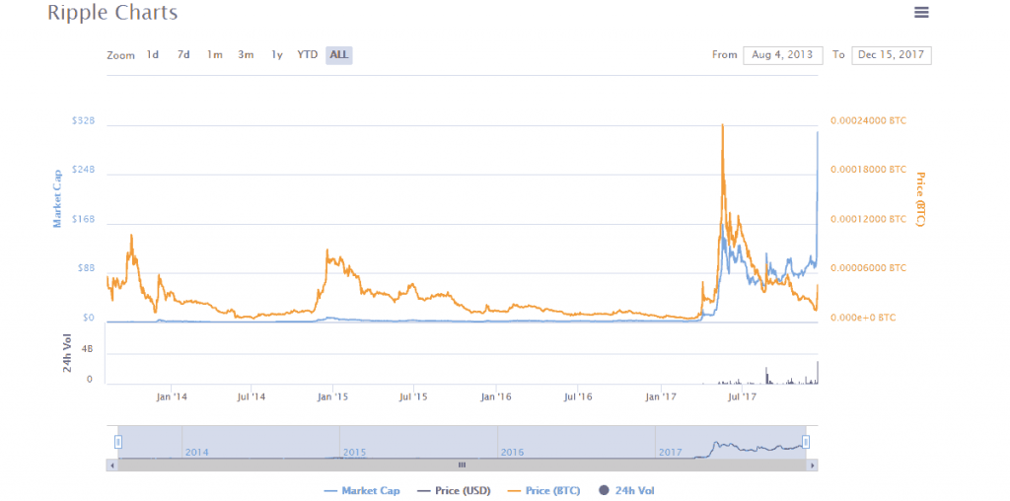Set zoom to 1d
1010x501 pixels.
point(153,55)
